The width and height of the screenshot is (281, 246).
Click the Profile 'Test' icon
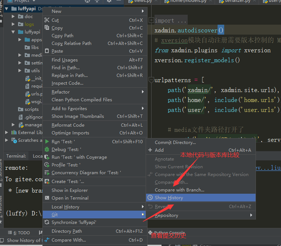point(47,165)
